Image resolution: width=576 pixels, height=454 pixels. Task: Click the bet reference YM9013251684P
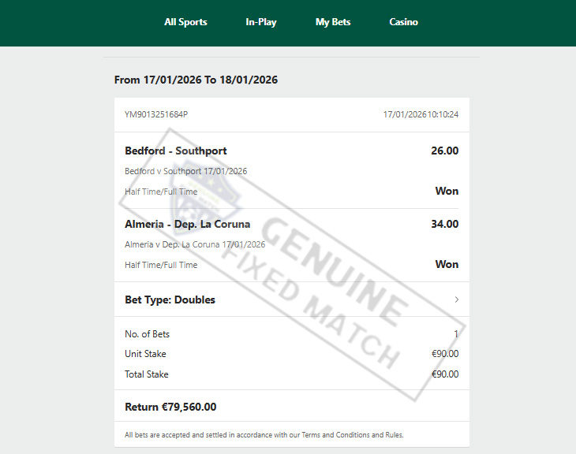(x=156, y=114)
